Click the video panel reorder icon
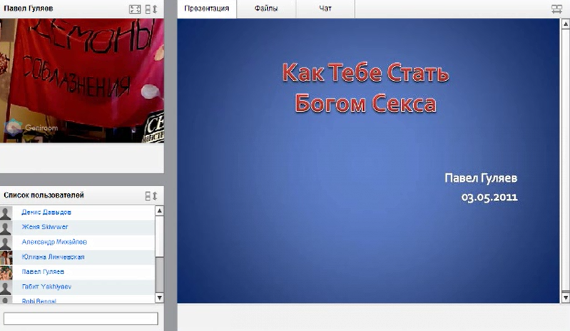Viewport: 570px width, 331px height. coord(151,9)
